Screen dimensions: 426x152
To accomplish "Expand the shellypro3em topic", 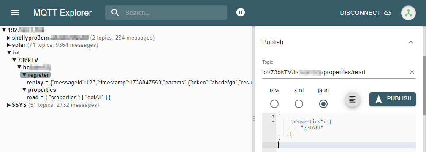I will 9,38.
